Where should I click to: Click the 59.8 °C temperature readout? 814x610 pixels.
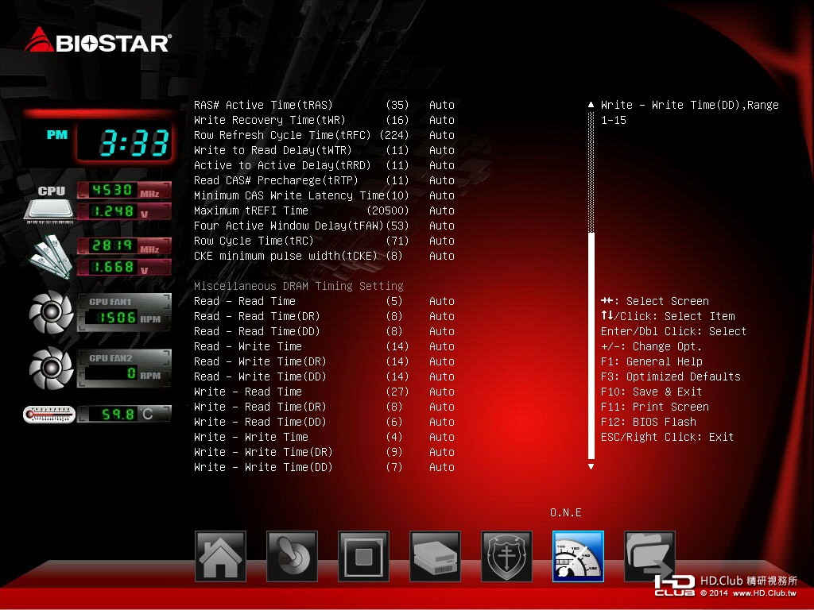tap(125, 415)
